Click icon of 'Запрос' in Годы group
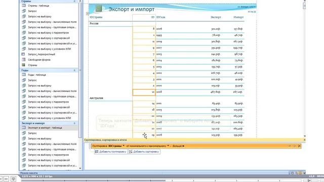324x182 pixels. [24, 80]
